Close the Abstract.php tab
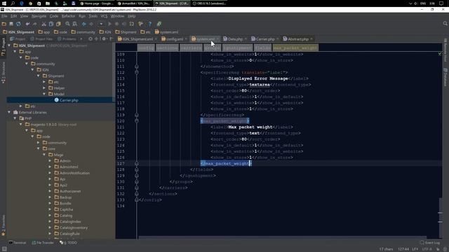449x252 pixels. tap(311, 39)
